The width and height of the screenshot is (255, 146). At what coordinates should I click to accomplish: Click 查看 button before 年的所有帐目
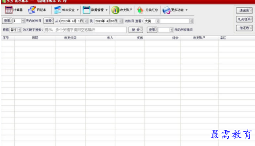(152, 30)
